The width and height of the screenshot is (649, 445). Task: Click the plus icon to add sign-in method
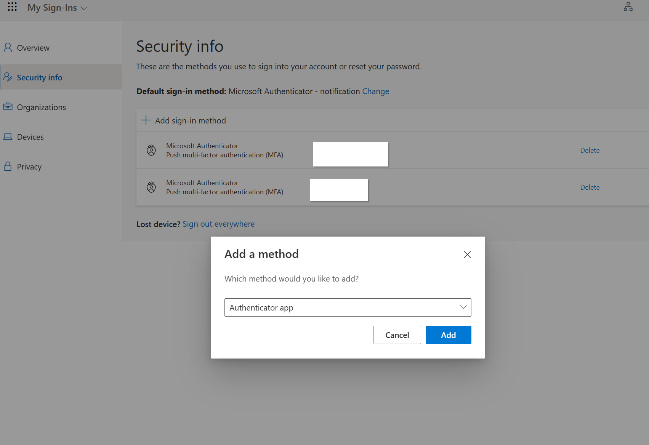pyautogui.click(x=146, y=120)
